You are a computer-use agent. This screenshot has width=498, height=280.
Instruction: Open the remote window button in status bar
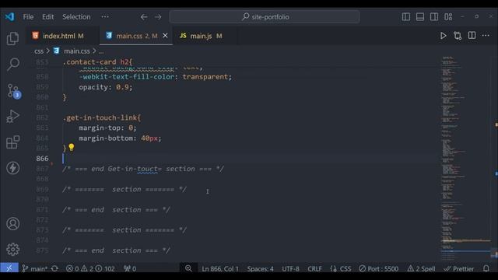[9, 268]
